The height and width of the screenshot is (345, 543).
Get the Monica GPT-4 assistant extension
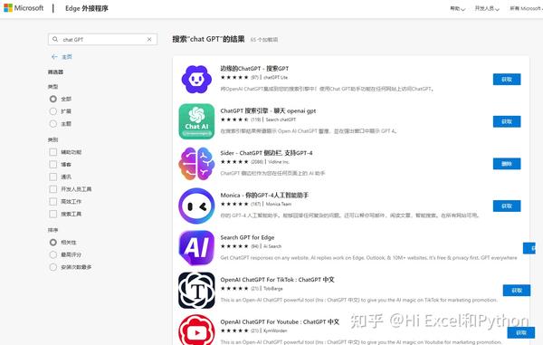point(507,206)
